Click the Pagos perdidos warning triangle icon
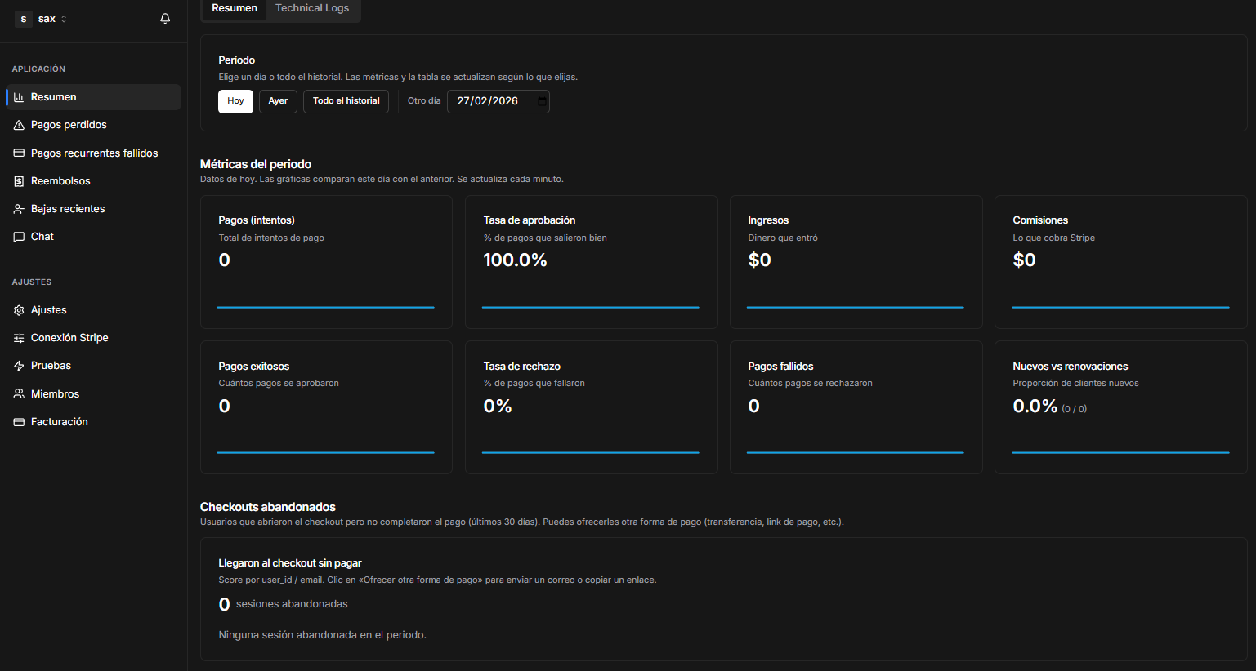Image resolution: width=1256 pixels, height=671 pixels. 17,124
